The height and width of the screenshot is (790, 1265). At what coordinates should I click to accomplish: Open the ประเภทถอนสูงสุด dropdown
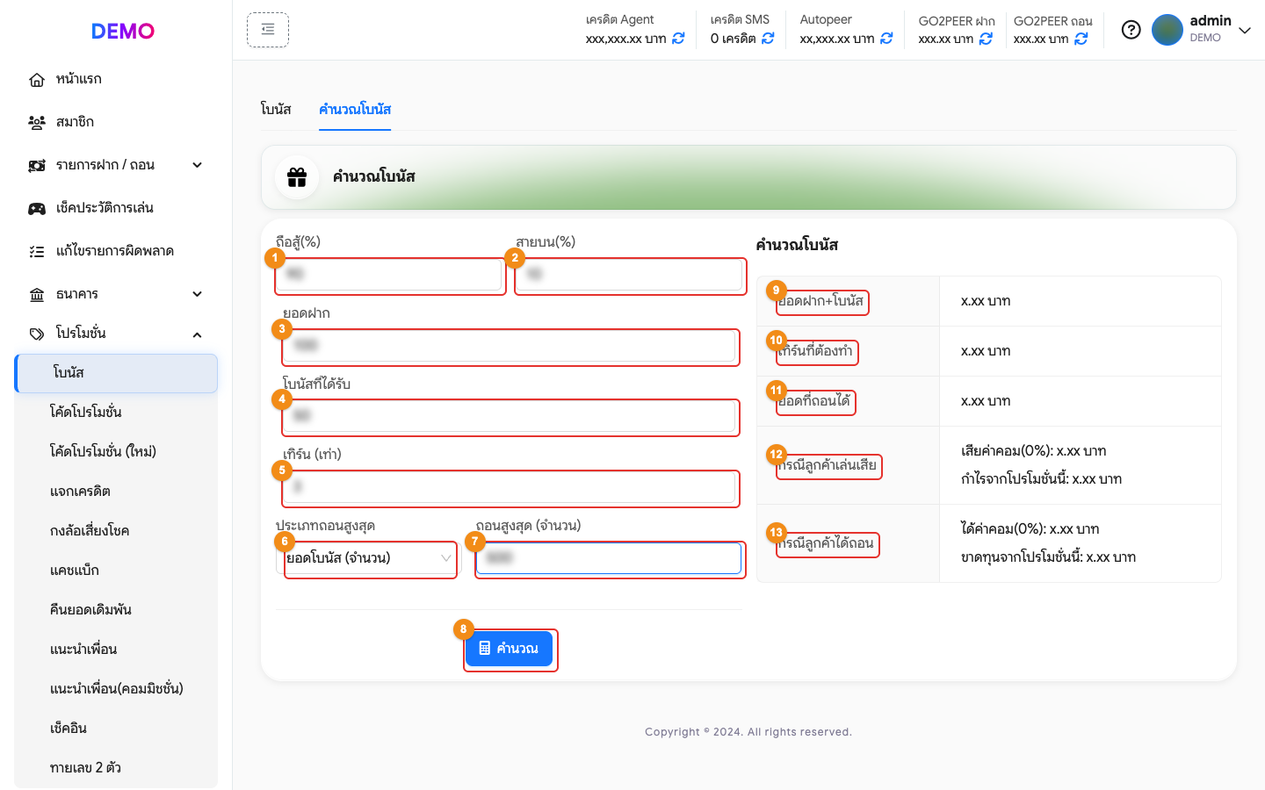click(x=367, y=558)
